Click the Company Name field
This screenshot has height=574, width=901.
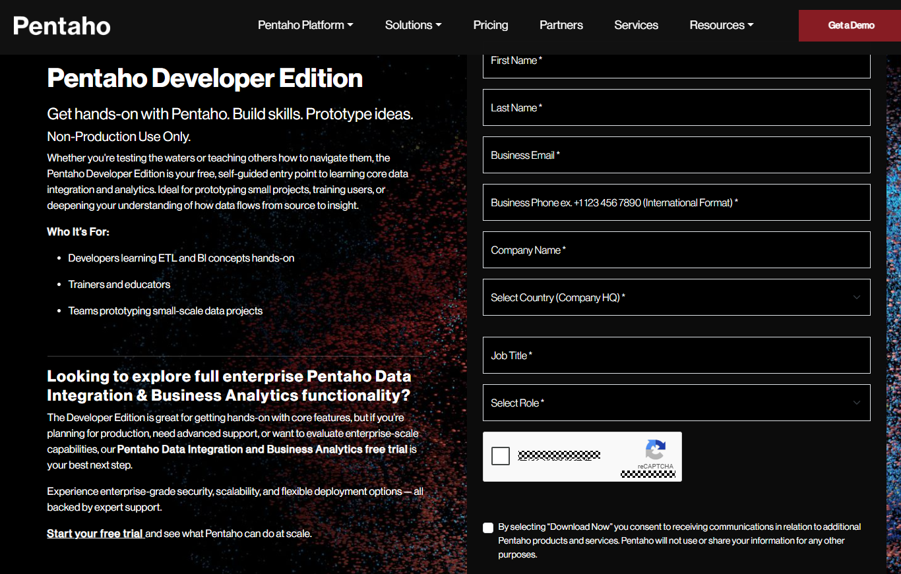677,250
